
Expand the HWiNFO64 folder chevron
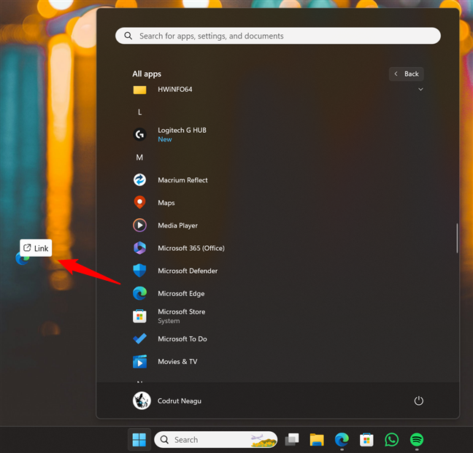pos(420,89)
